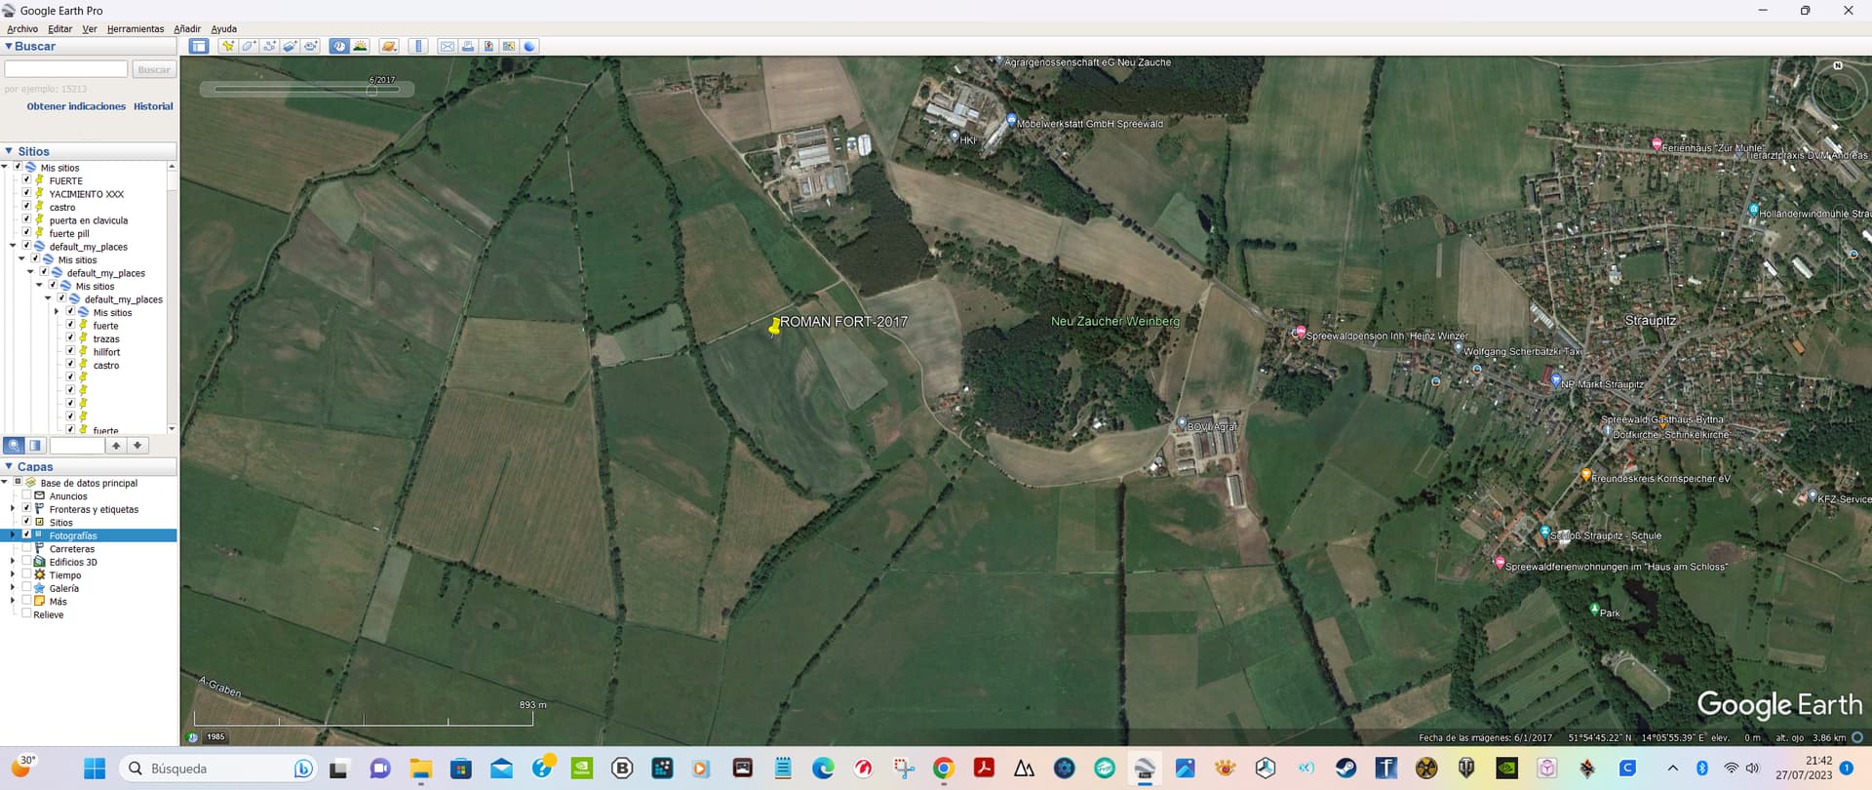This screenshot has width=1872, height=790.
Task: Enable the Carreteras layer checkbox
Action: click(26, 548)
